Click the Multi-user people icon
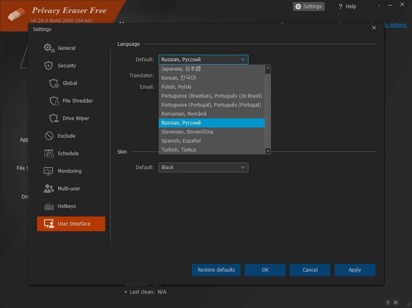The image size is (412, 308). (49, 188)
